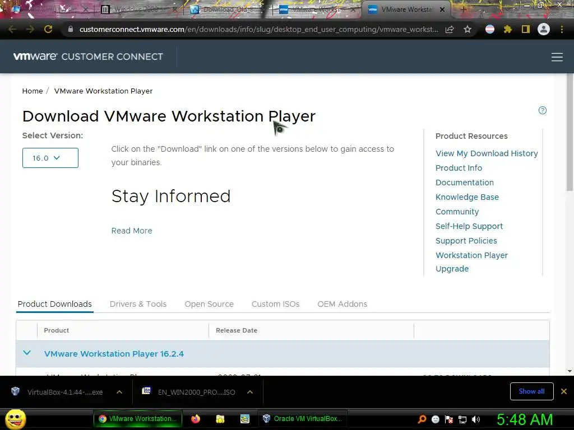Open the Chrome three-dot menu
The height and width of the screenshot is (430, 574).
click(x=562, y=29)
